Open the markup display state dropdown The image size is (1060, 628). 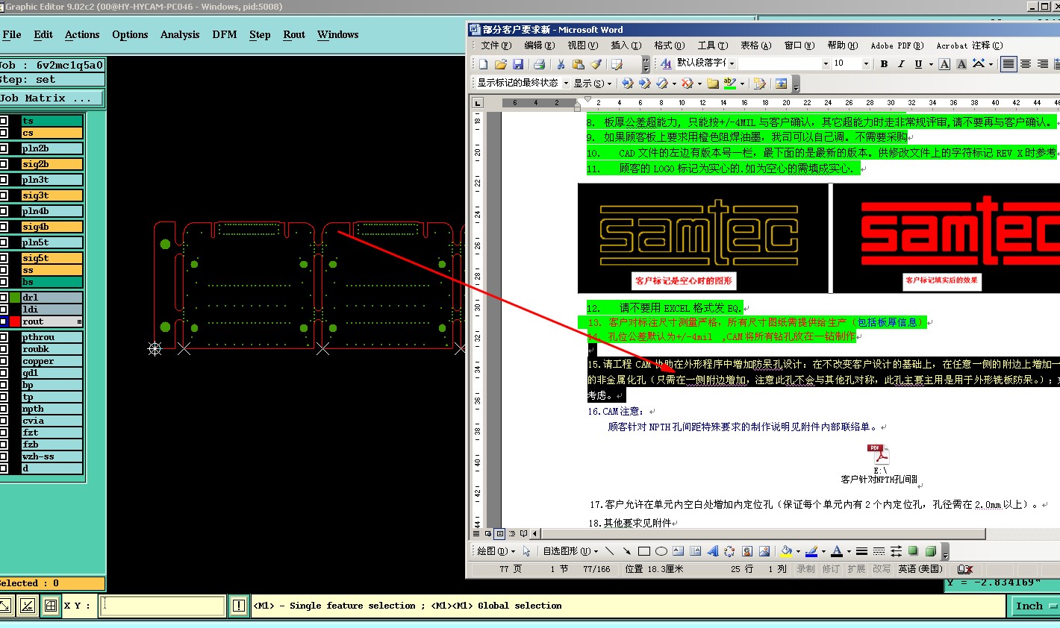coord(566,84)
